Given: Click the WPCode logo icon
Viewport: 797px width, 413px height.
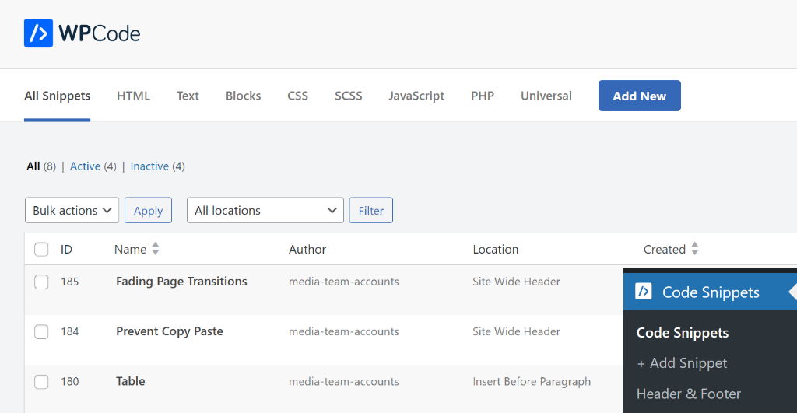Looking at the screenshot, I should point(38,33).
